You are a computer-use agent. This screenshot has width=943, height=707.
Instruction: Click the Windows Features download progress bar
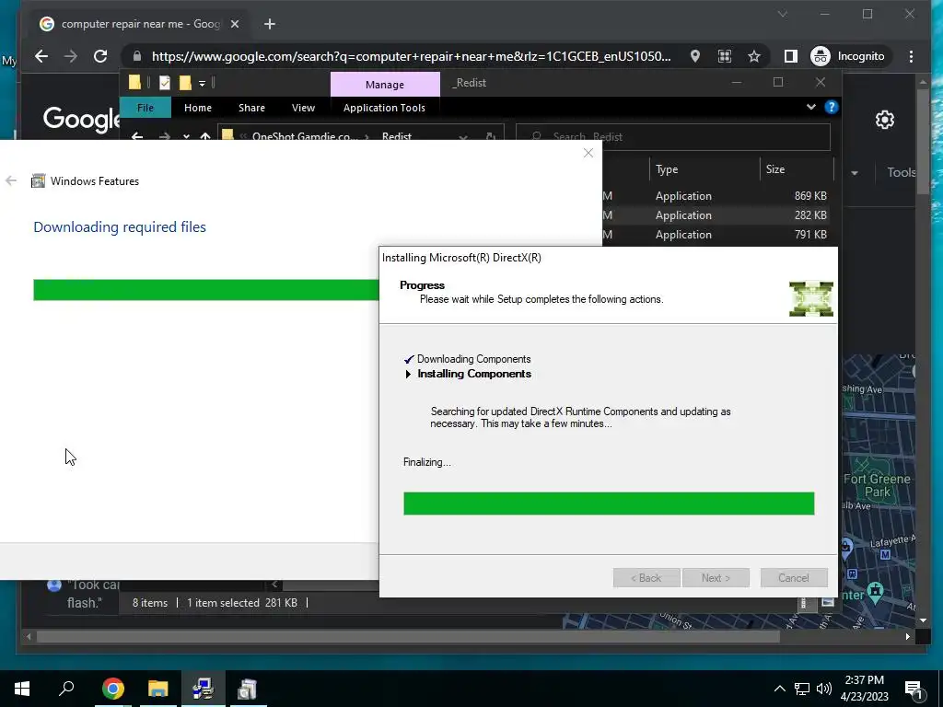[205, 290]
